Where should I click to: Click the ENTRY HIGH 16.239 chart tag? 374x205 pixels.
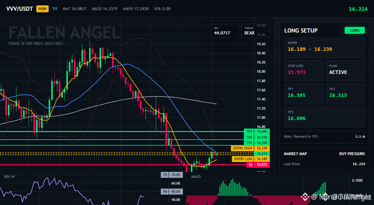(x=250, y=148)
